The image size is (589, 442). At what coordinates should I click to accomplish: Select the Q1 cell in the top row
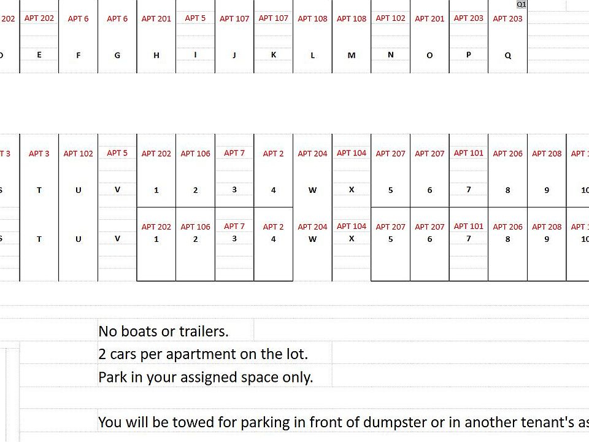pos(521,4)
